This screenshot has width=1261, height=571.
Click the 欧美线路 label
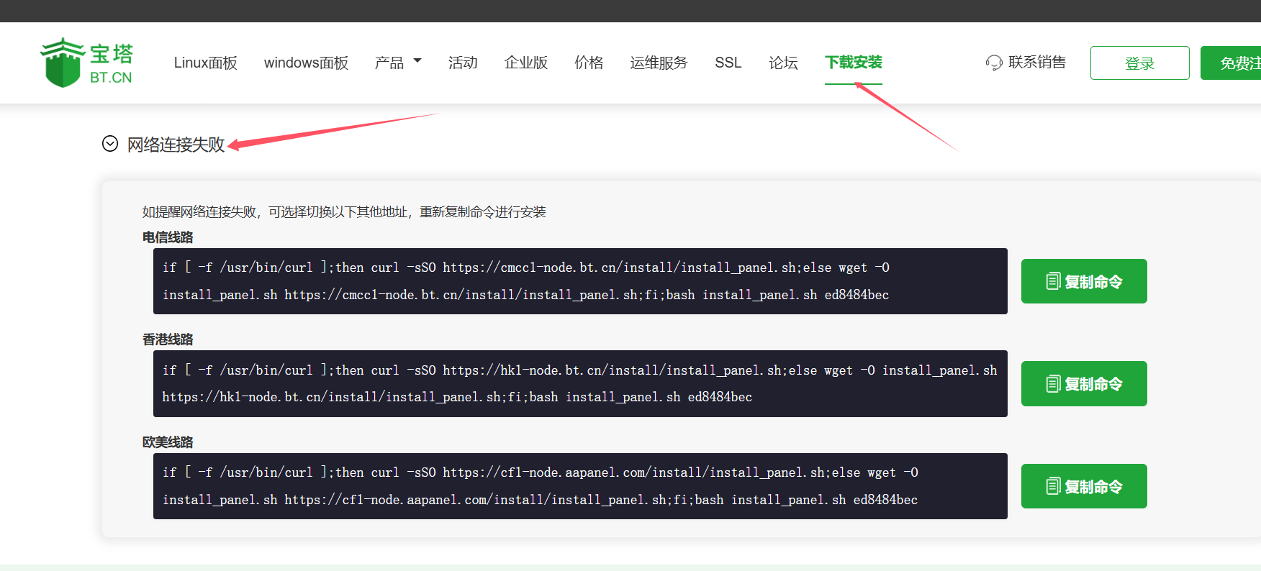coord(168,442)
